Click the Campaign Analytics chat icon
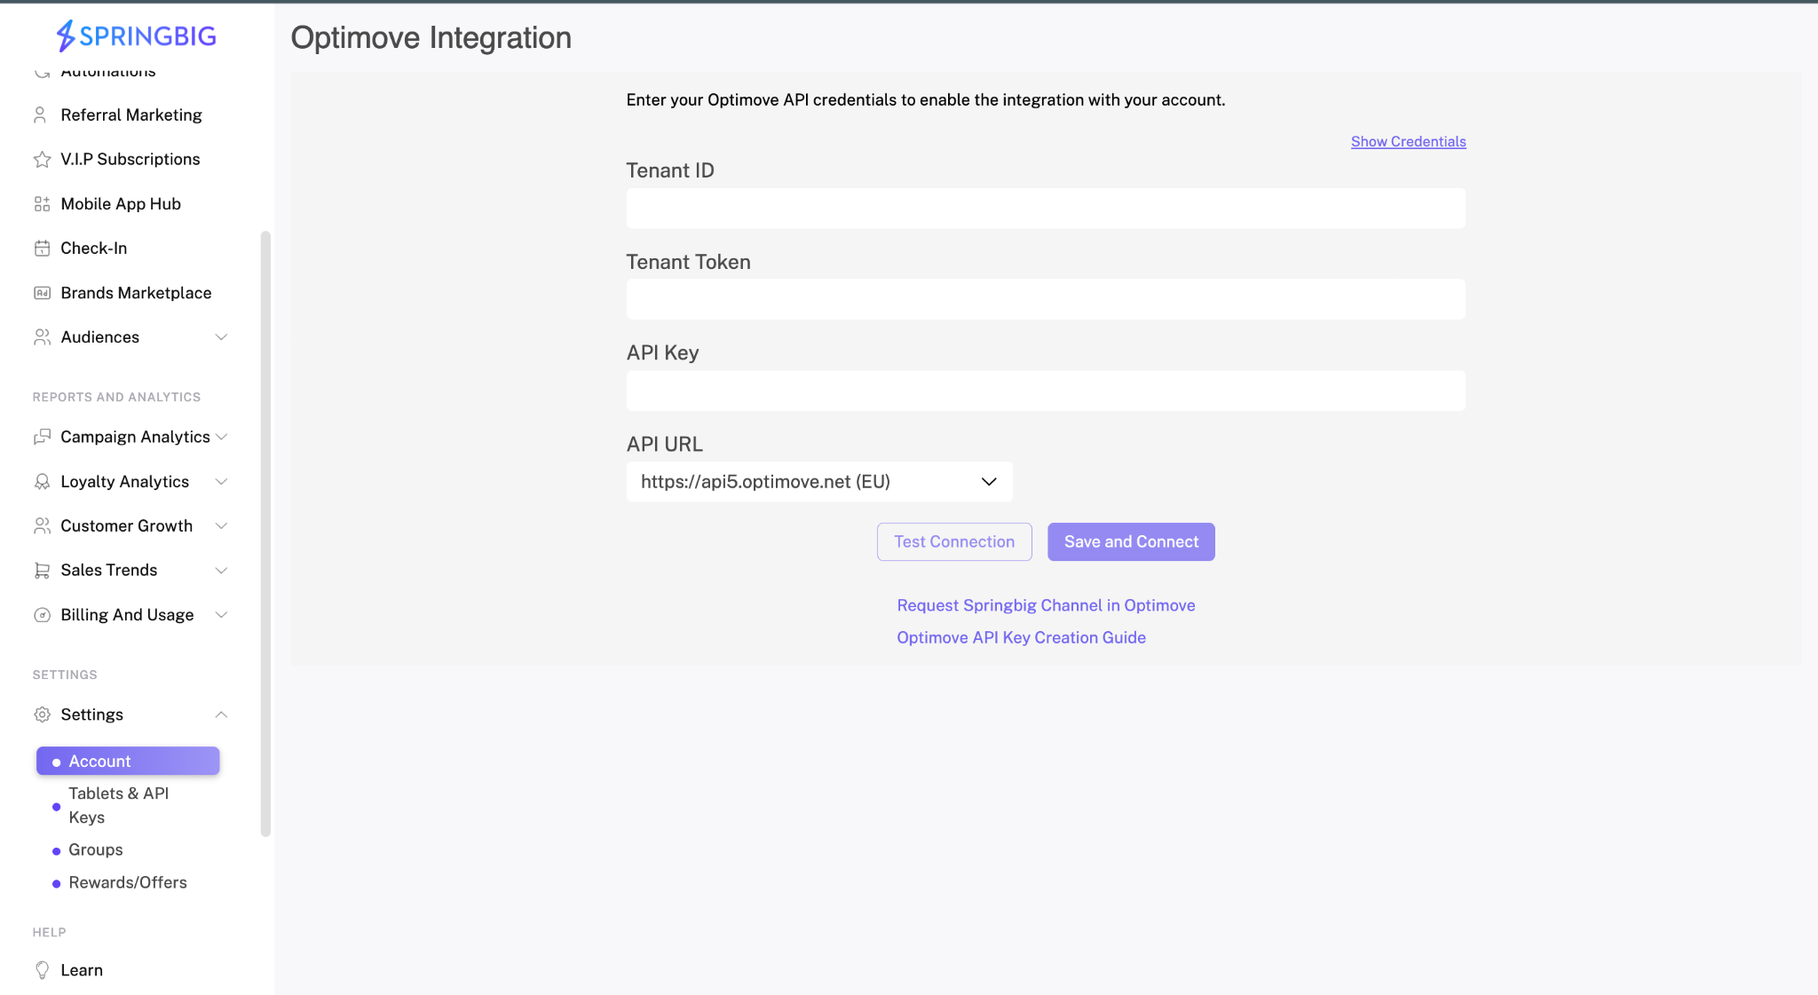 coord(42,437)
